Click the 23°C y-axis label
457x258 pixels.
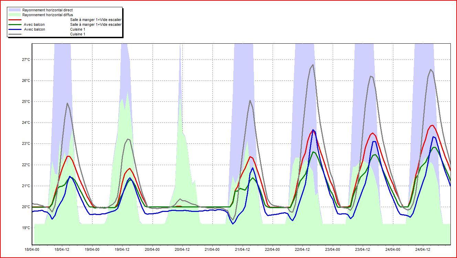pyautogui.click(x=25, y=144)
